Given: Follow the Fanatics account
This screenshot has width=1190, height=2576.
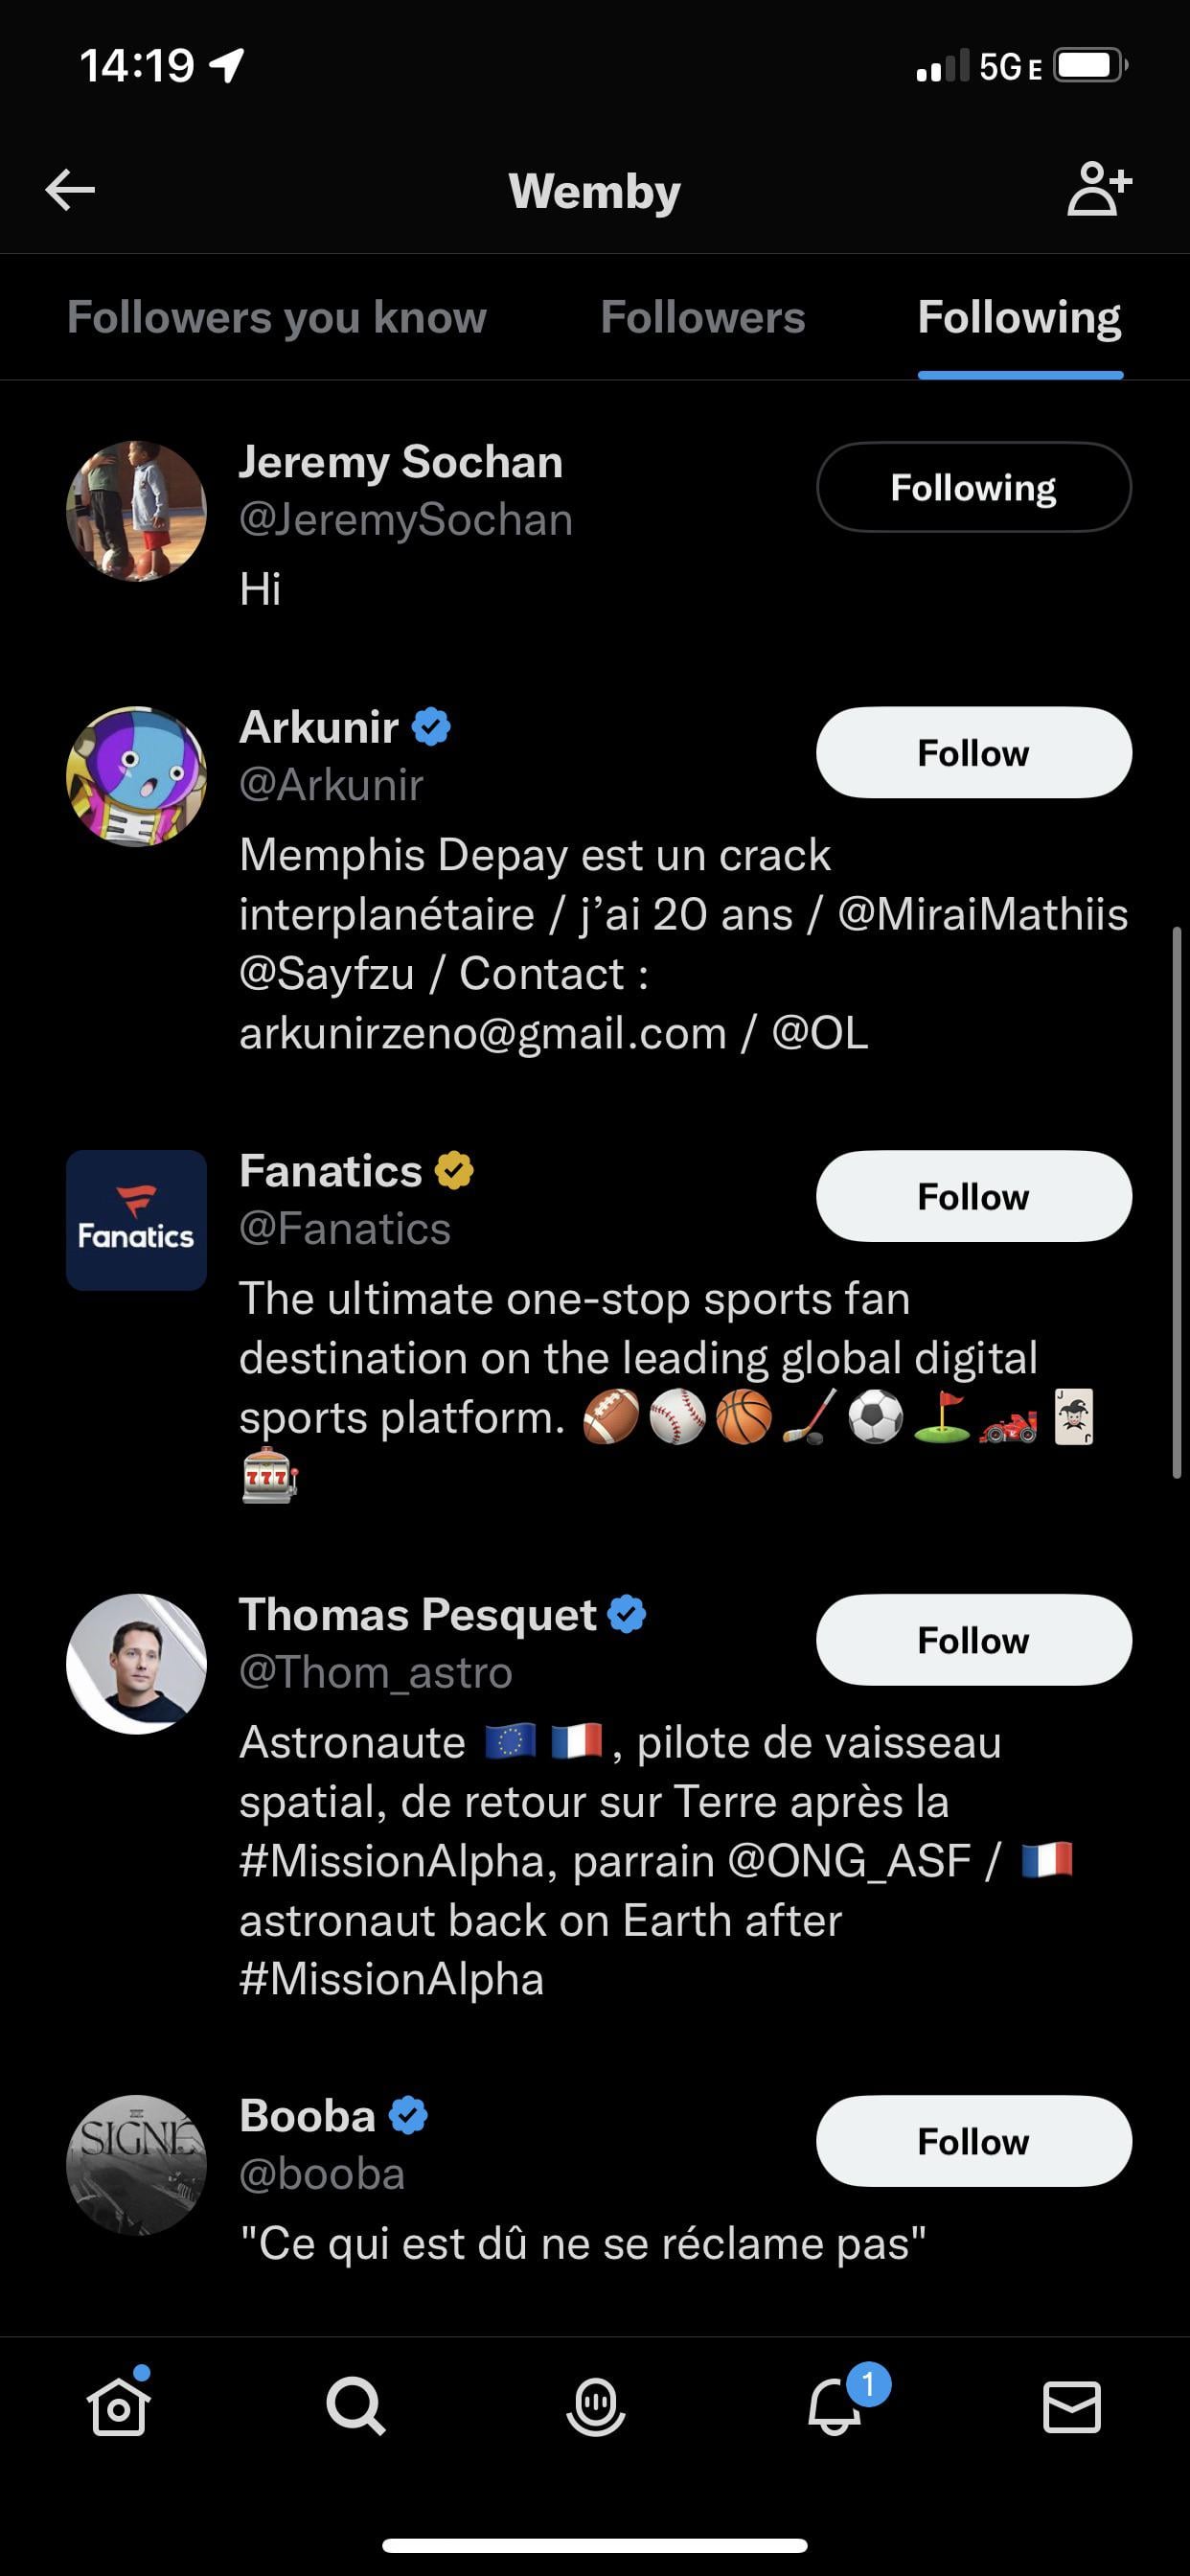Looking at the screenshot, I should pyautogui.click(x=973, y=1196).
